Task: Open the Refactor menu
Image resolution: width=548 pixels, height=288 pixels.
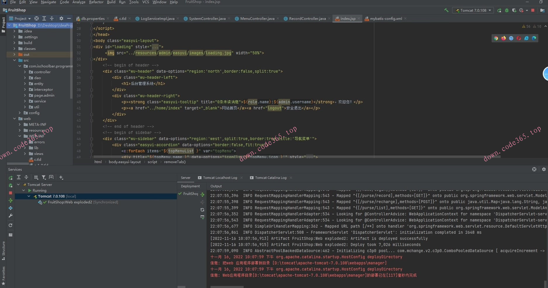Action: (x=96, y=2)
